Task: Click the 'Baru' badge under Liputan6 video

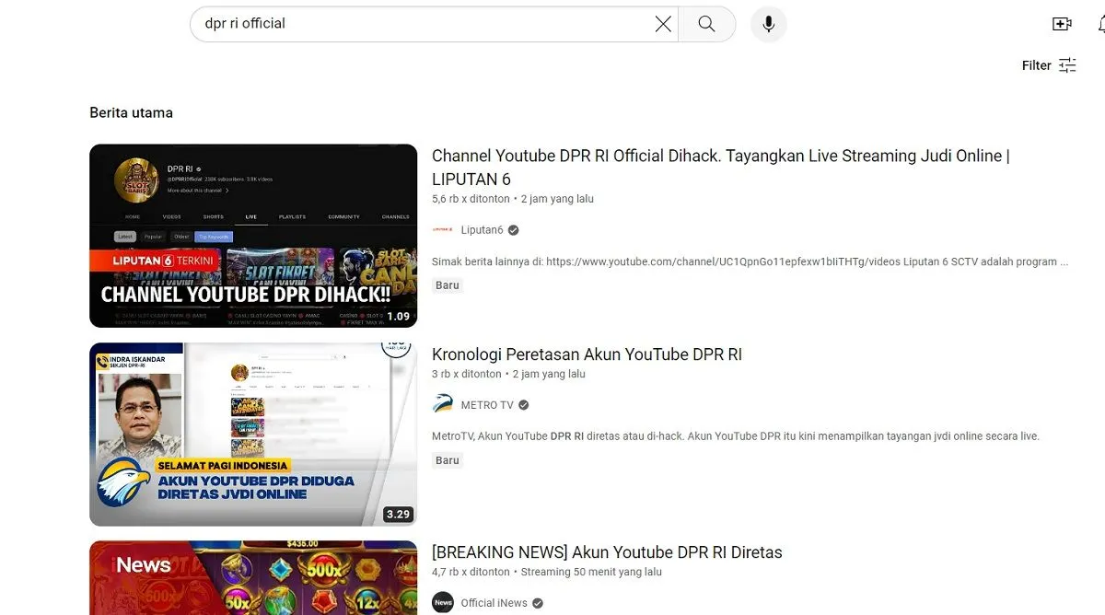Action: pyautogui.click(x=448, y=285)
